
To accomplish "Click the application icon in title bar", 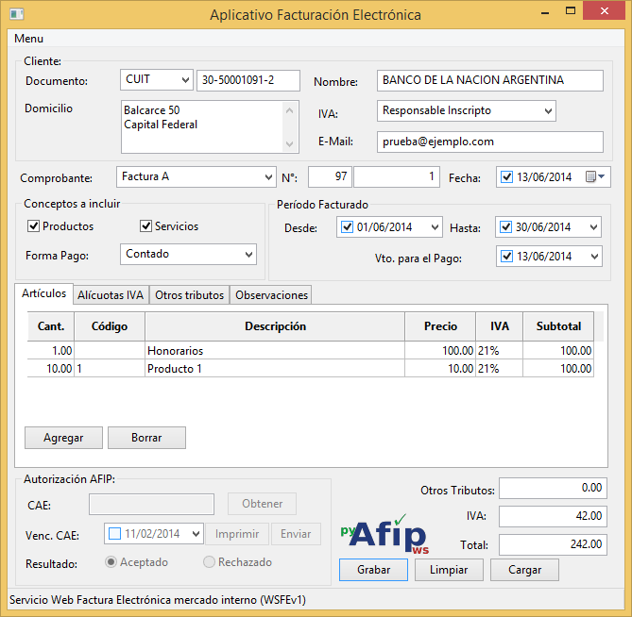I will tap(15, 15).
